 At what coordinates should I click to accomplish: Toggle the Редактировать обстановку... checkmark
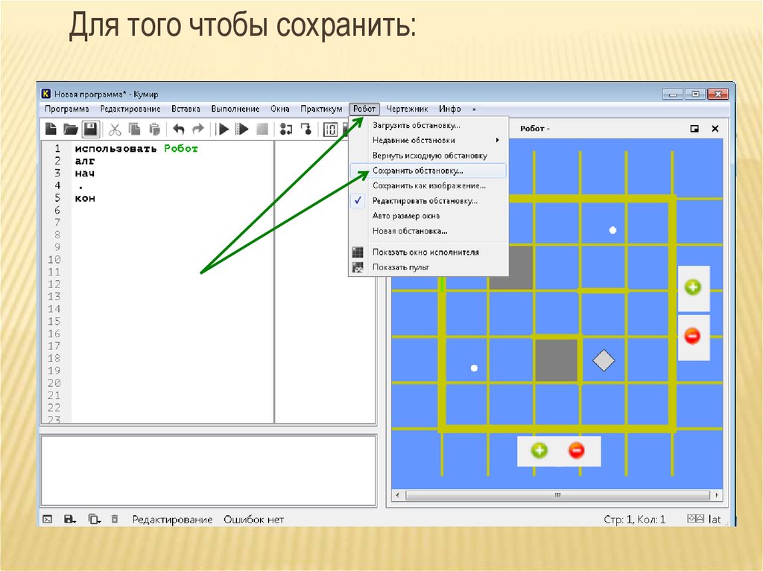[x=358, y=200]
